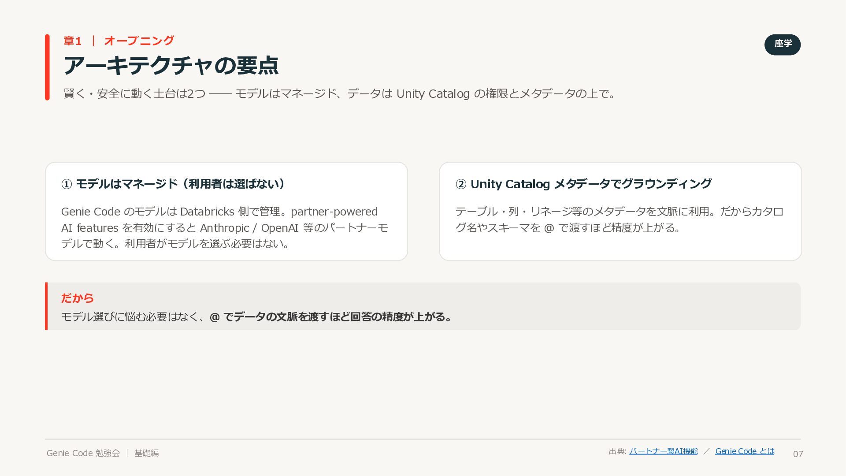Click the heading ② Unity Catalog メタデータでグラウンディング
The height and width of the screenshot is (476, 846).
[583, 184]
